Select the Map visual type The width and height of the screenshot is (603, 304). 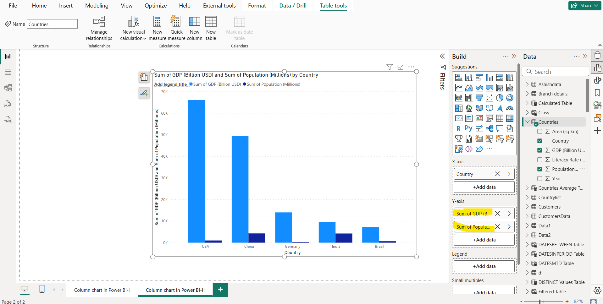pos(469,108)
